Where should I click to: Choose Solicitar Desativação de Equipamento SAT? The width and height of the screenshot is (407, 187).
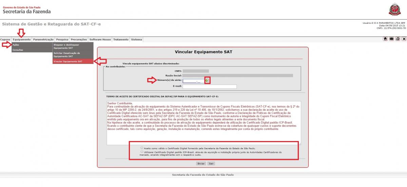[x=73, y=54]
